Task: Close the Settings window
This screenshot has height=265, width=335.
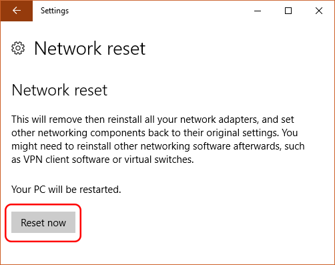Action: tap(319, 11)
